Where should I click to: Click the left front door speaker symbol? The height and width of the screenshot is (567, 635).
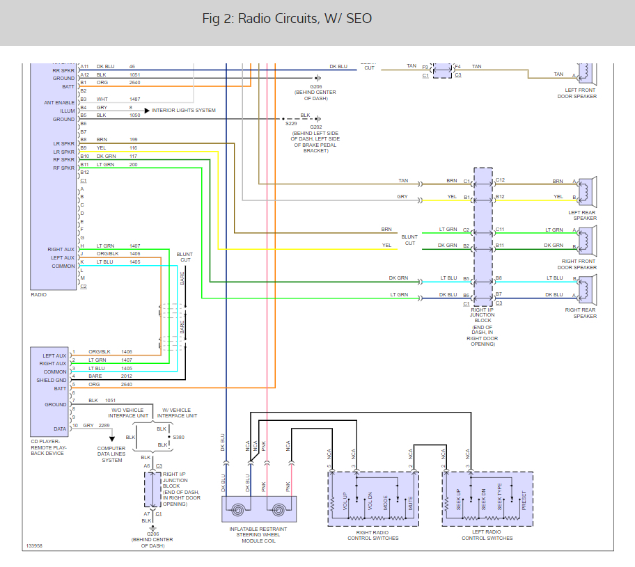pos(586,73)
